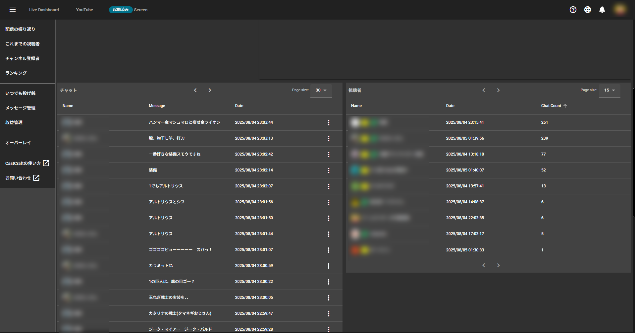Viewport: 635px width, 333px height.
Task: Click previous page arrow below 視聴者 table
Action: tap(484, 265)
